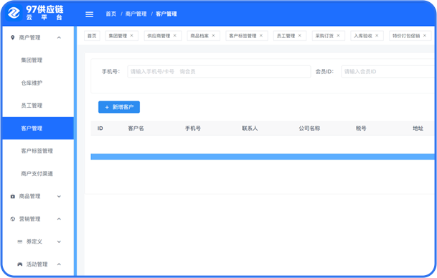
Task: Close the 员工管理 tab
Action: click(x=300, y=35)
